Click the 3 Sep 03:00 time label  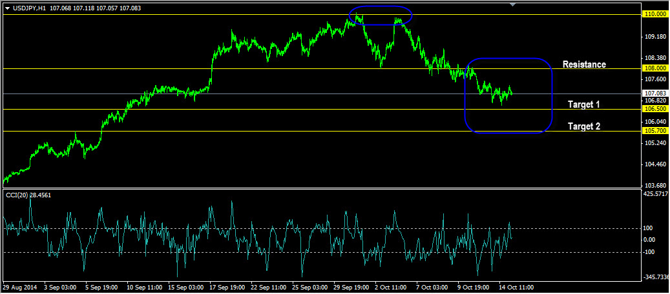[60, 287]
